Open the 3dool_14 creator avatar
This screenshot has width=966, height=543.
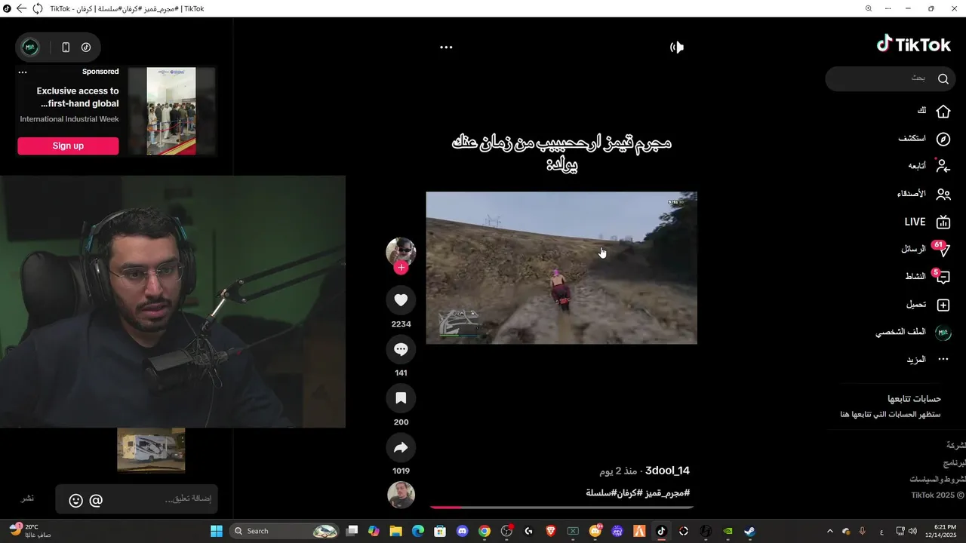point(401,251)
